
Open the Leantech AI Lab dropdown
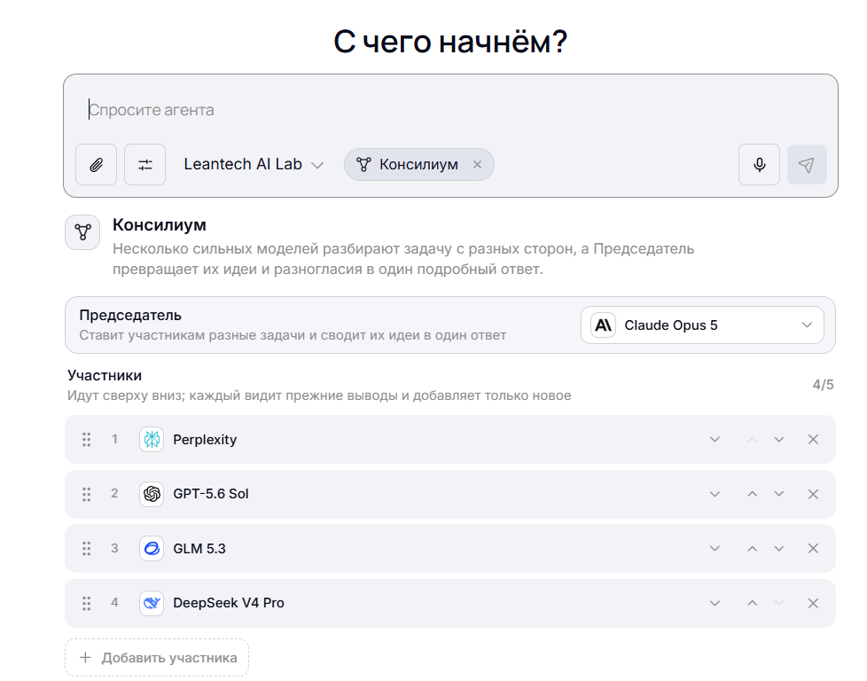(254, 164)
